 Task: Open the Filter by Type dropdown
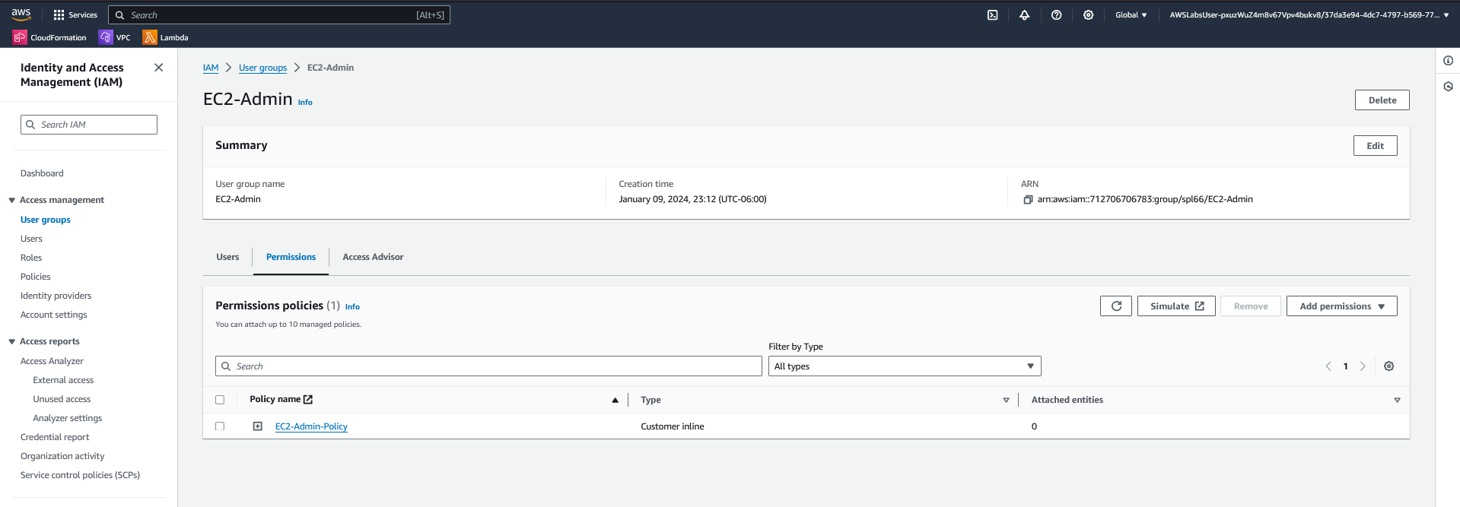pos(905,366)
